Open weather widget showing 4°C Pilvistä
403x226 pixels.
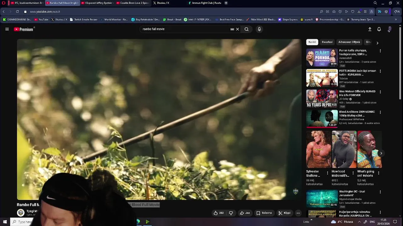pos(343,222)
